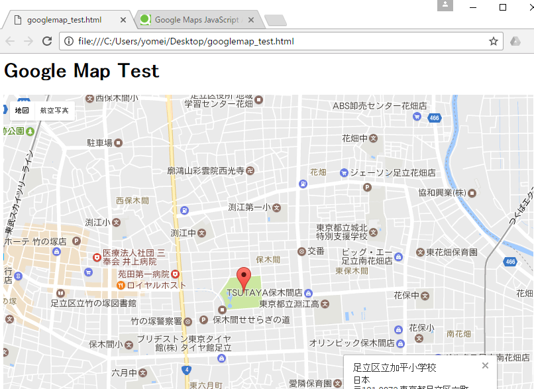The image size is (534, 389).
Task: Click the ブリヂストン東京タイヤ館 label
Action: click(184, 343)
